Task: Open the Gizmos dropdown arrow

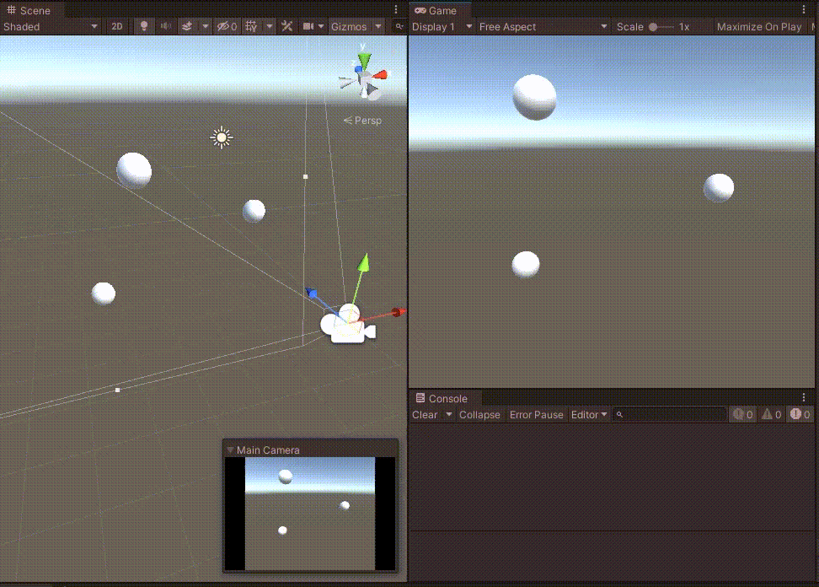Action: (x=378, y=27)
